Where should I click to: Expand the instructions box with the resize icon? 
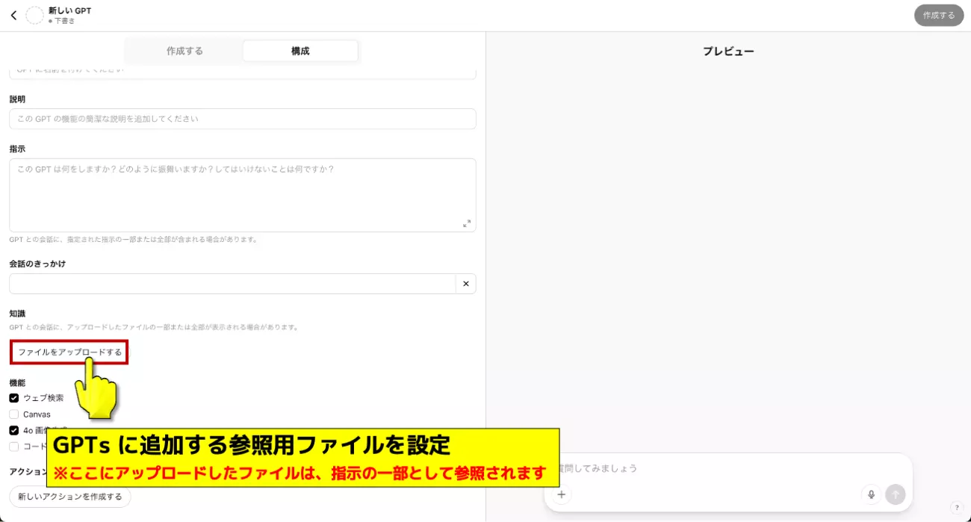[467, 223]
